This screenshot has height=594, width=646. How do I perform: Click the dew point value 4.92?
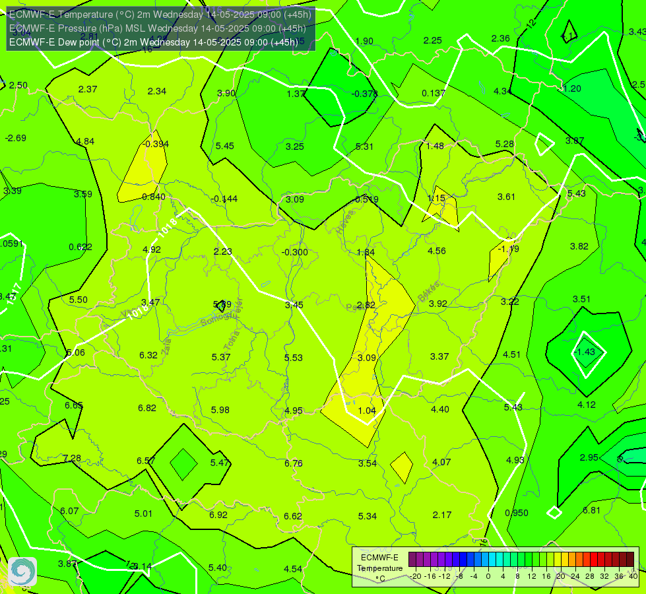pos(152,249)
